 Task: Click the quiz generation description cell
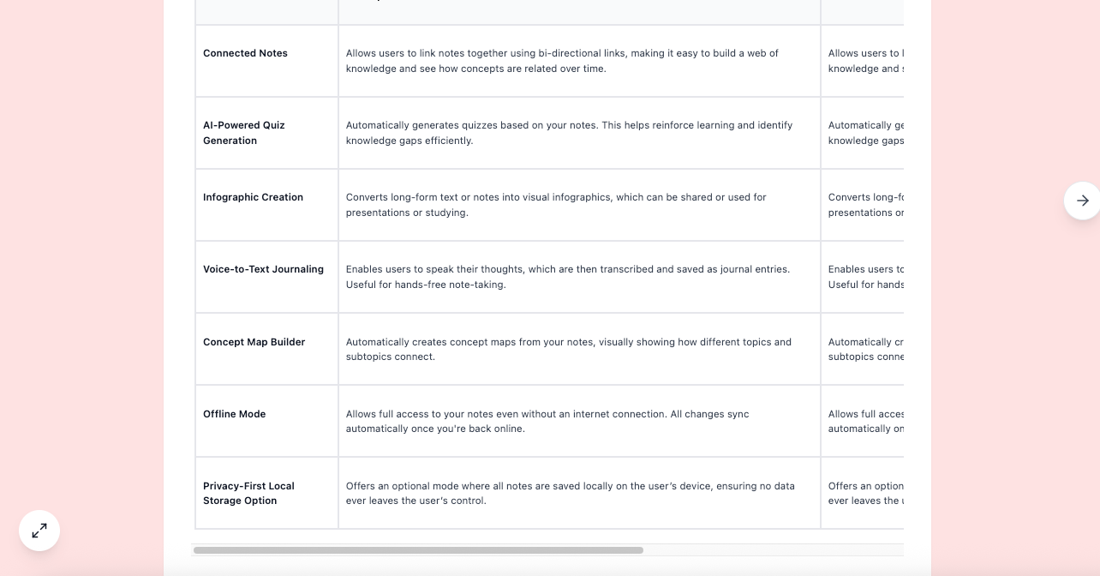tap(579, 133)
